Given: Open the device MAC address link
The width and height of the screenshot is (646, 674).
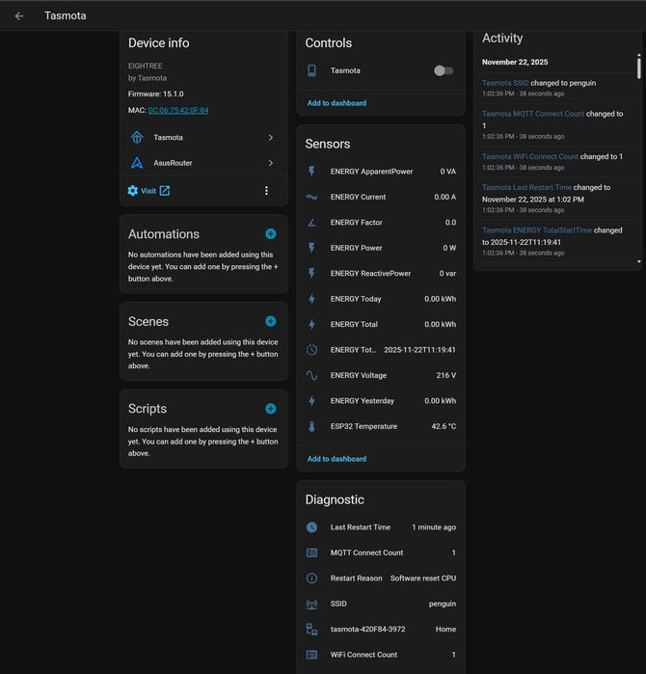Looking at the screenshot, I should [x=178, y=110].
